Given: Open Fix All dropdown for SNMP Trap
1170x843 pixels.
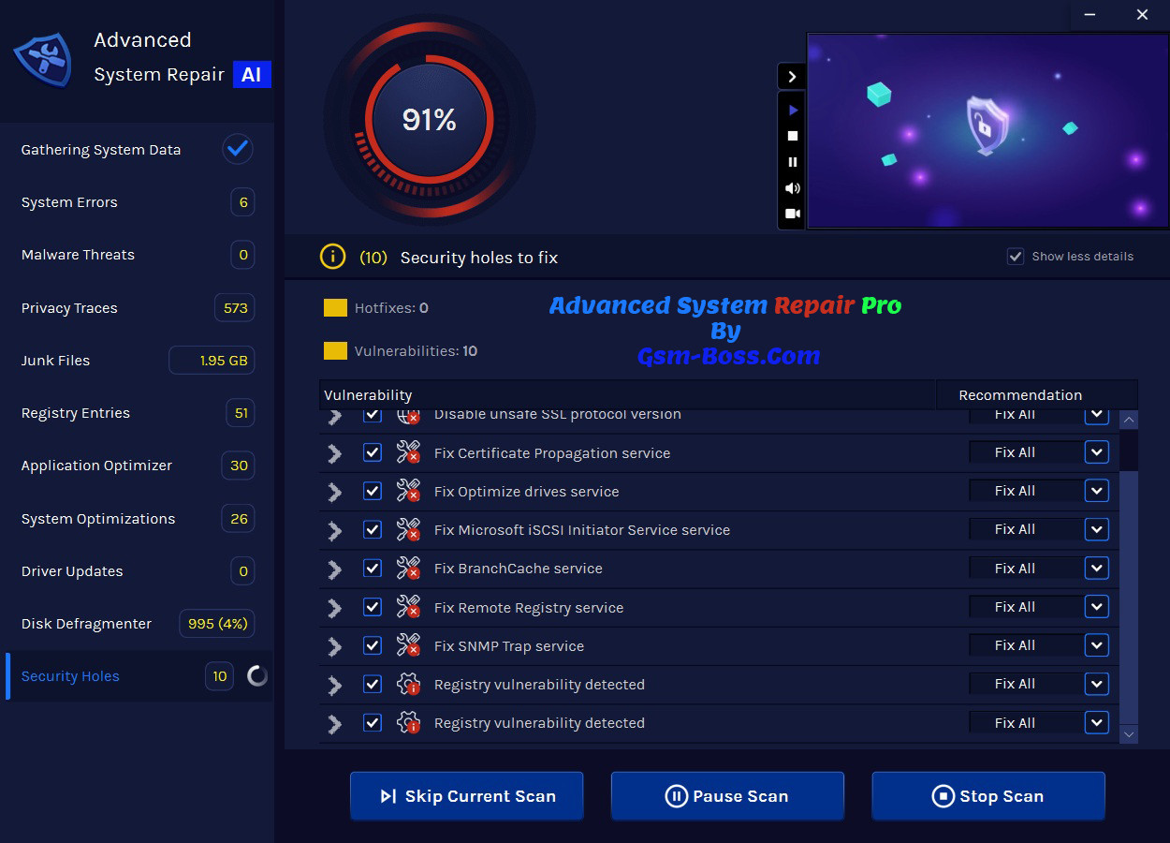Looking at the screenshot, I should click(x=1097, y=645).
